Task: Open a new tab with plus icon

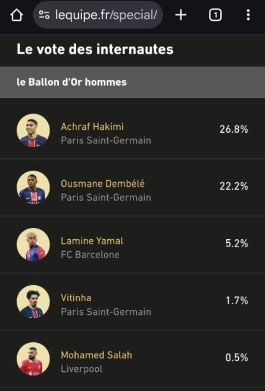Action: click(x=180, y=15)
